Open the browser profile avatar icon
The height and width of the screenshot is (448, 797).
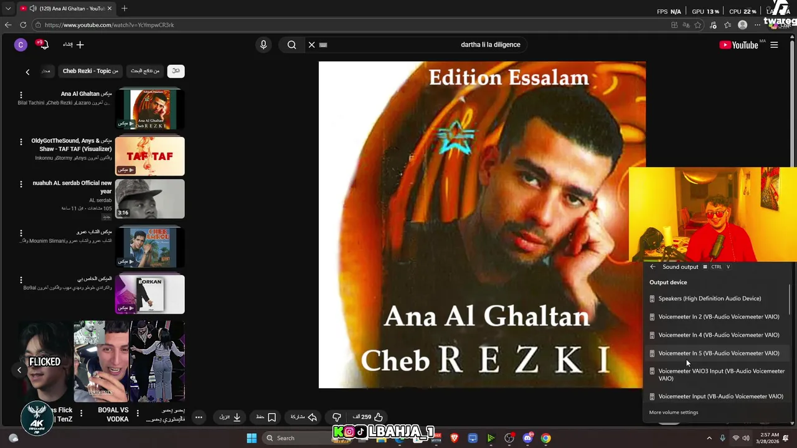(x=742, y=25)
